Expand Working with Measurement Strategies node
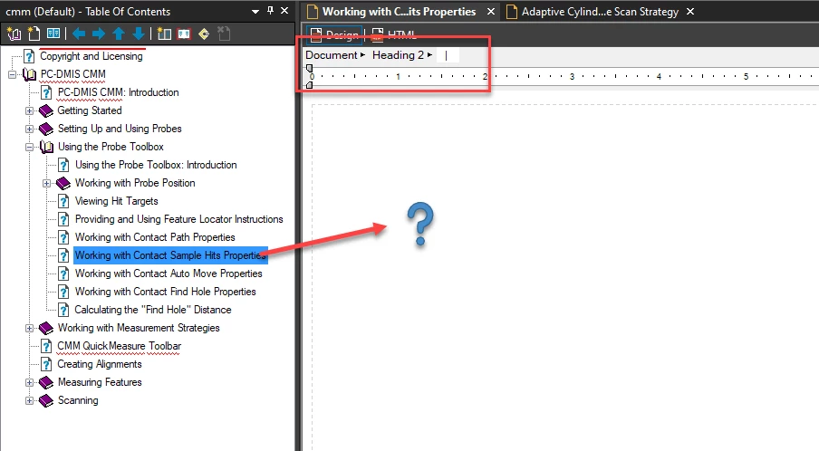This screenshot has height=451, width=819. coord(29,329)
